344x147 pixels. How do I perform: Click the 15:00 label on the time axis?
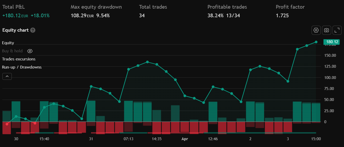tap(316, 139)
